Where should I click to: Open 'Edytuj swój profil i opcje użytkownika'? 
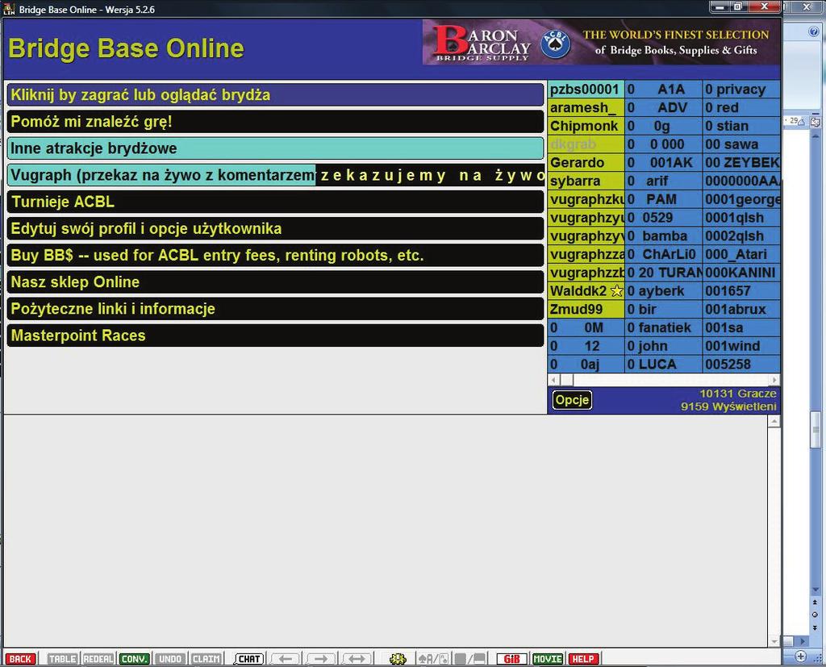(x=276, y=229)
